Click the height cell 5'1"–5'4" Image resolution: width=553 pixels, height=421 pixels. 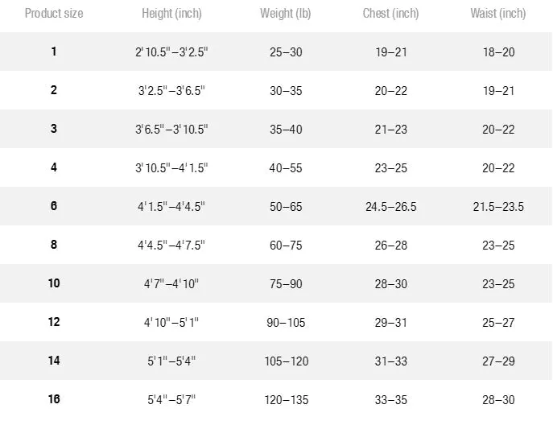(x=171, y=361)
